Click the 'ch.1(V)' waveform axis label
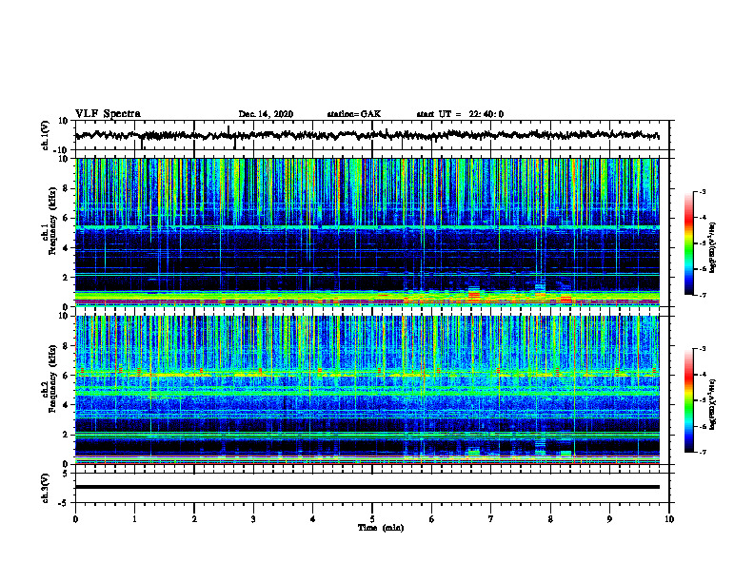The width and height of the screenshot is (754, 582). (x=46, y=135)
